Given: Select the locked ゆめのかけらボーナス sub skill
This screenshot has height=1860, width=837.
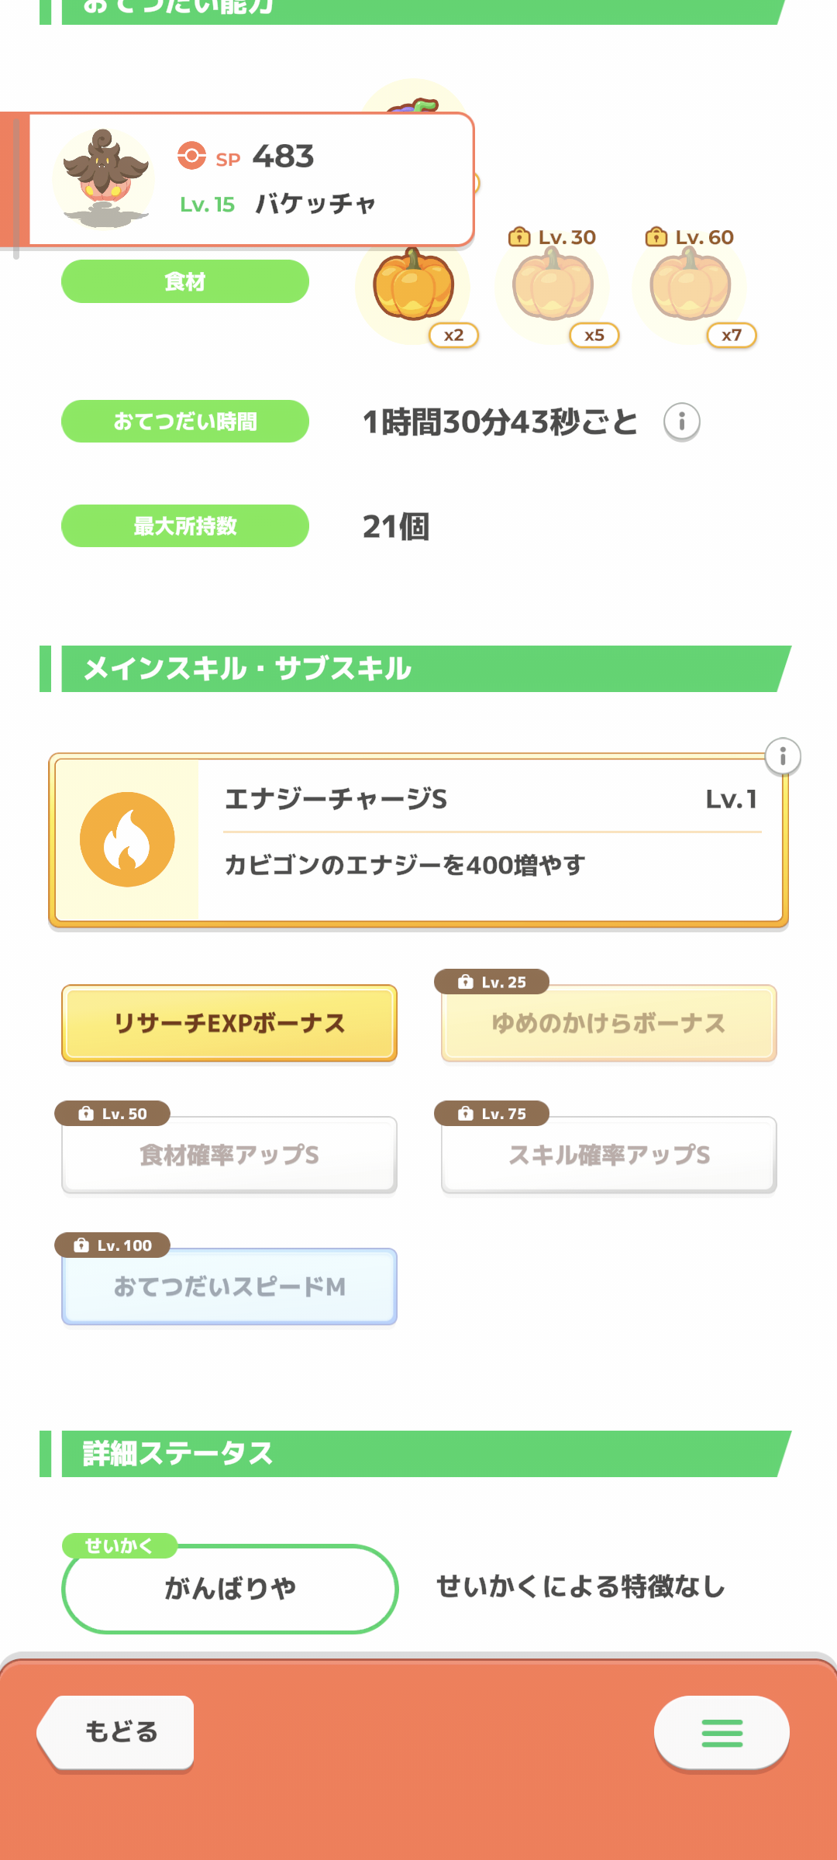Looking at the screenshot, I should pyautogui.click(x=608, y=1023).
